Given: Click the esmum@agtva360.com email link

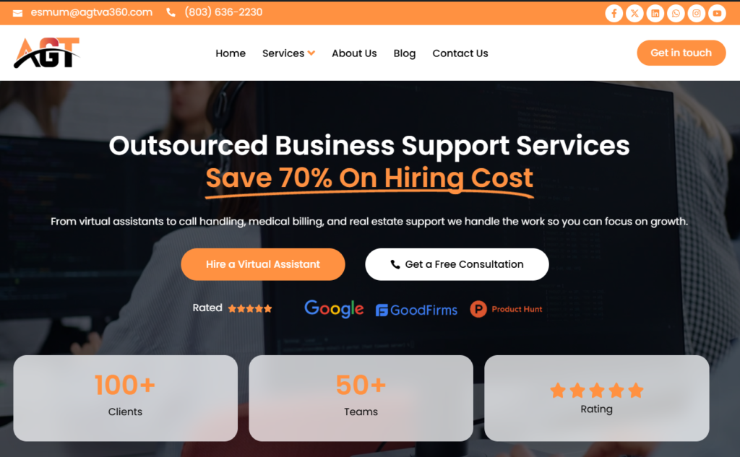Looking at the screenshot, I should (92, 12).
